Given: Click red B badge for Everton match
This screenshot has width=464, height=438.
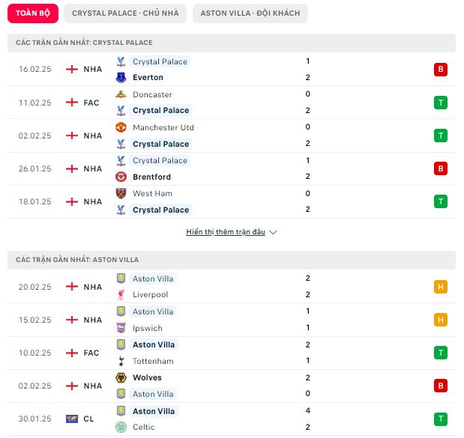Looking at the screenshot, I should click(440, 70).
